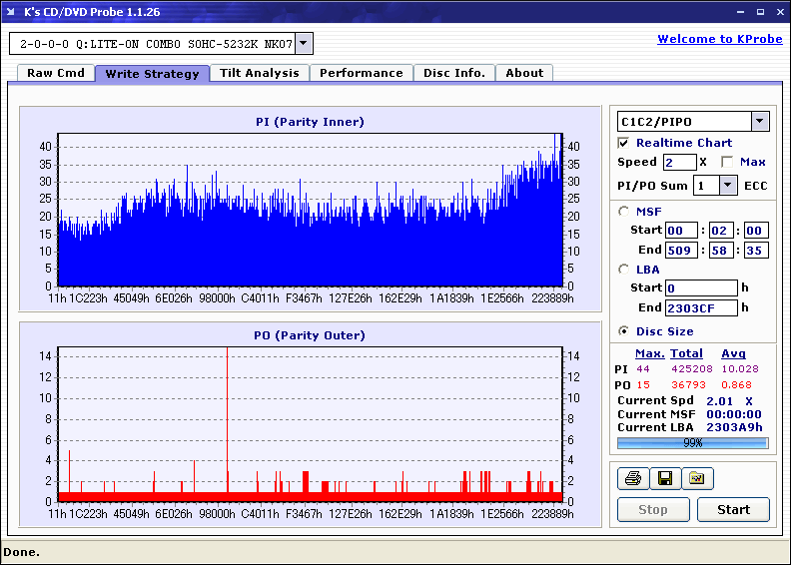
Task: Click the KProbe title bar app icon
Action: point(12,12)
